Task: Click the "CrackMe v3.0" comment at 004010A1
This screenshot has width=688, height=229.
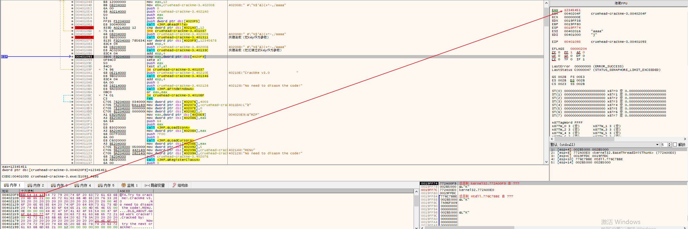Action: point(263,73)
